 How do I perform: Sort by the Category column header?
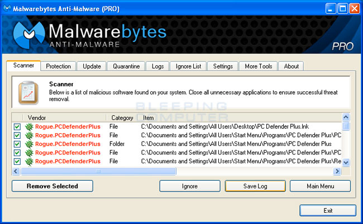122,118
